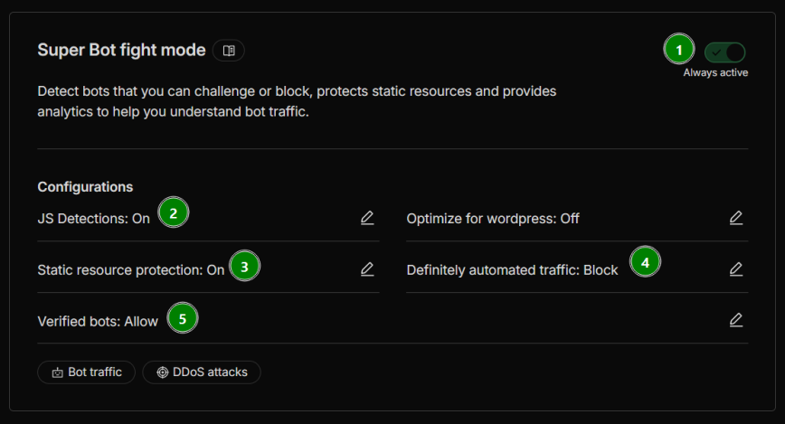Click the green badge numbered 1

(x=679, y=49)
